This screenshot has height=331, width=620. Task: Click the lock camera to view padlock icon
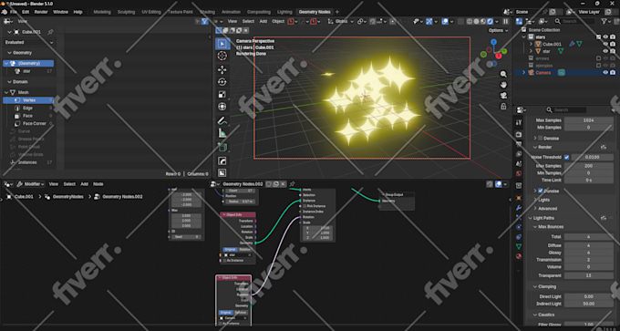click(503, 106)
